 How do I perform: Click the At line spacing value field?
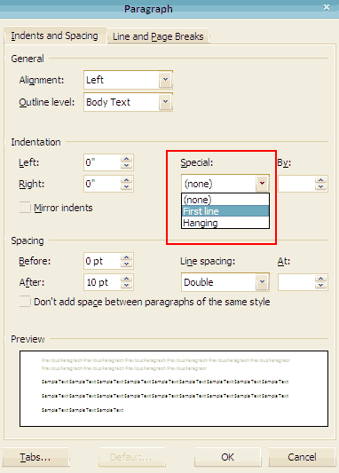coord(296,282)
